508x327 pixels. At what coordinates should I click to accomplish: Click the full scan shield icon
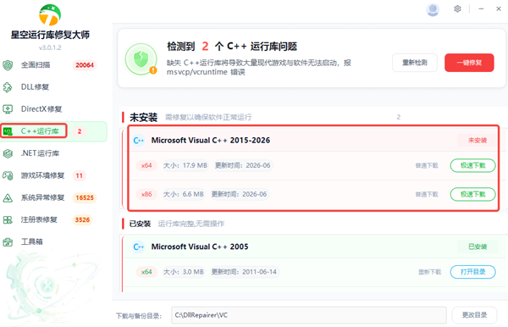coord(8,65)
